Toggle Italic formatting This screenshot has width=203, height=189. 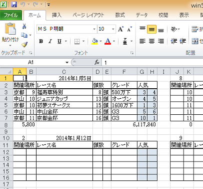(x=50, y=41)
